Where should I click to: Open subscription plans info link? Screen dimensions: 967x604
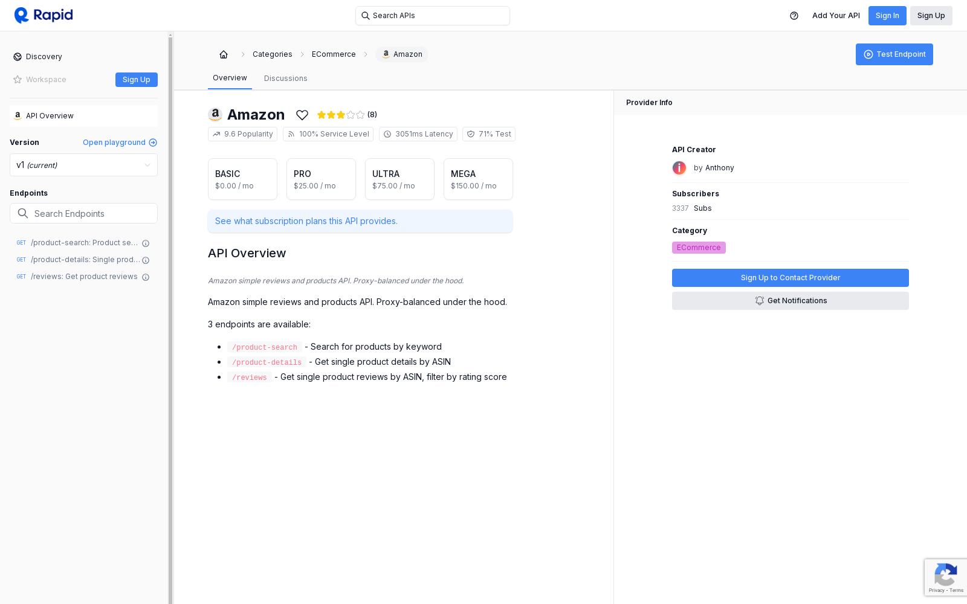tap(360, 221)
